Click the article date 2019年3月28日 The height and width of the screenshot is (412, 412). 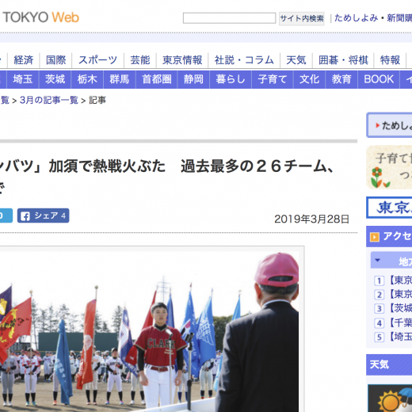click(312, 219)
